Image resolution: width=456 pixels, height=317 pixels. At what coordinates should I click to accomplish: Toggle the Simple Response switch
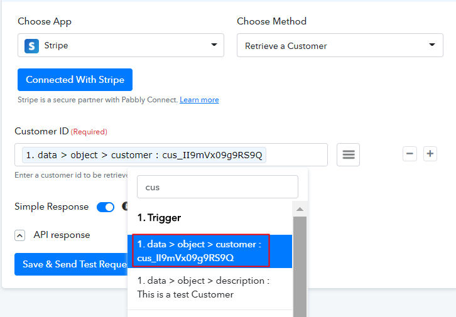pos(106,207)
